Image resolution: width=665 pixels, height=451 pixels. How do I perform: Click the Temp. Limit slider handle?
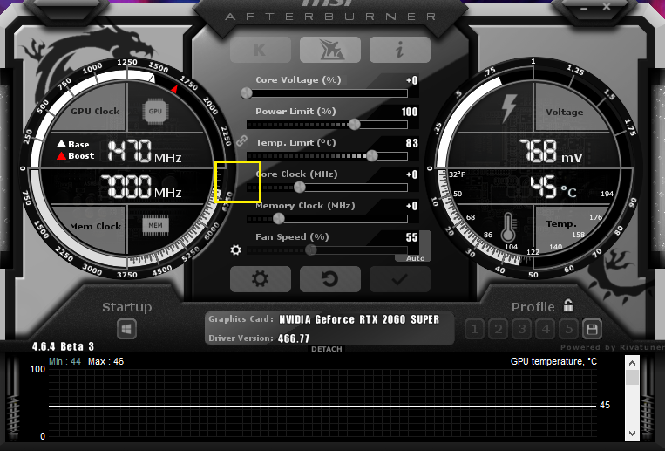point(372,155)
